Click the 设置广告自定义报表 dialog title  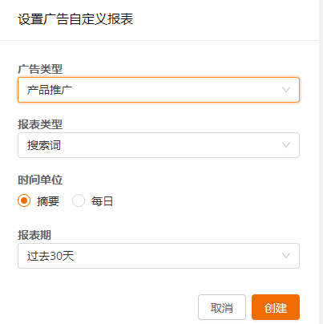[75, 19]
